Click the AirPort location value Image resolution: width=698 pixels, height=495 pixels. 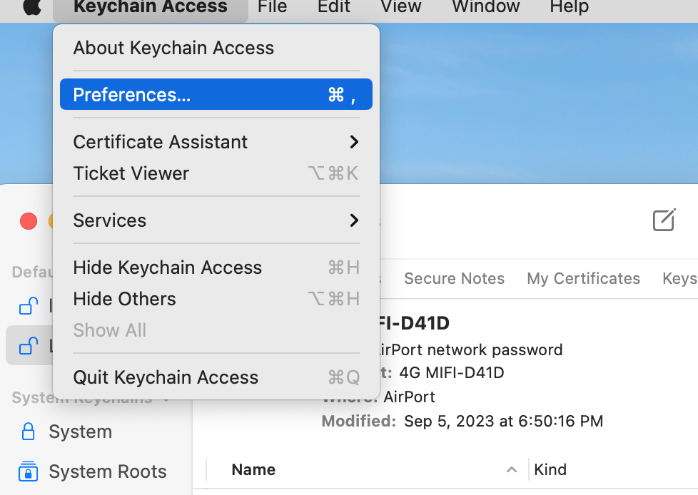[x=409, y=397]
